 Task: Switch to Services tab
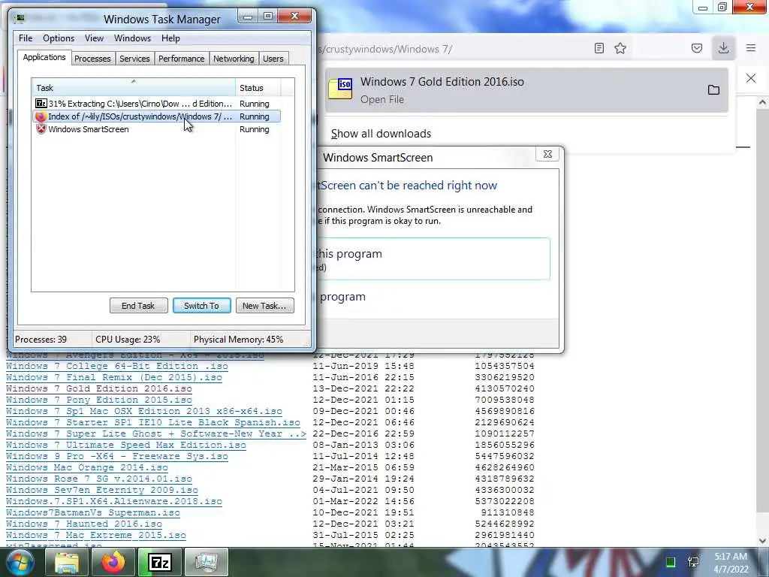pyautogui.click(x=135, y=59)
